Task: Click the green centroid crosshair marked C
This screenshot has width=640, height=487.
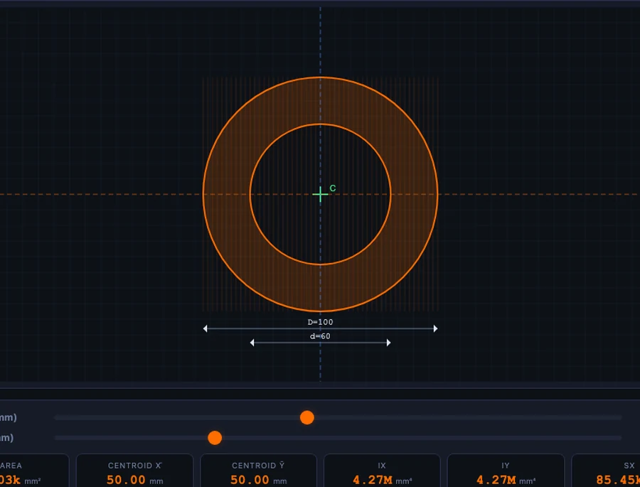Action: pyautogui.click(x=321, y=194)
